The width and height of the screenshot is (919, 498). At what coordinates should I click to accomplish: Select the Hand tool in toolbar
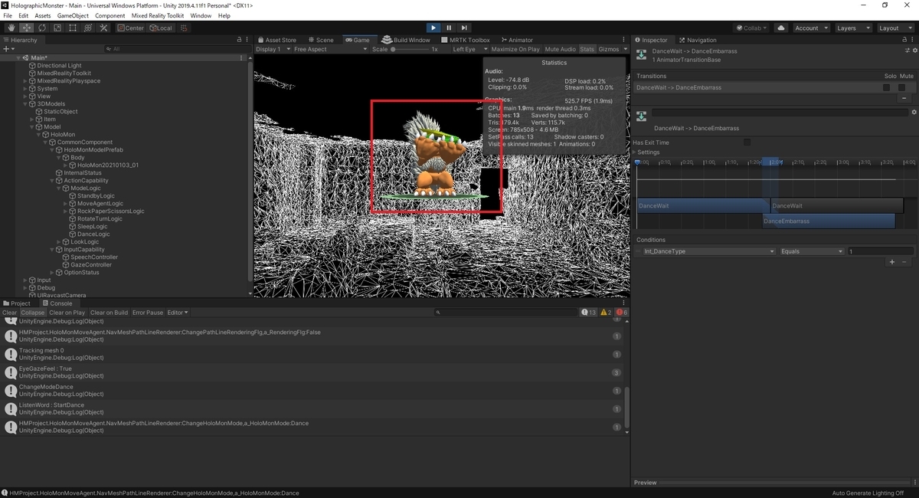click(x=11, y=28)
